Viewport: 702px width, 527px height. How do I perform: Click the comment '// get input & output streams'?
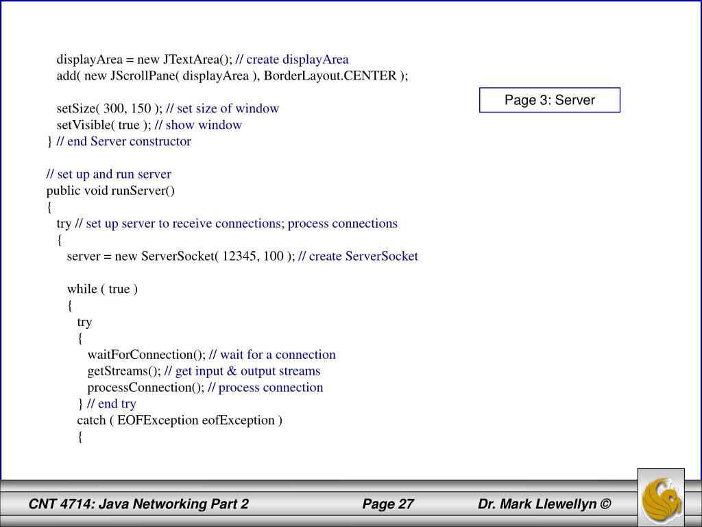pos(242,371)
